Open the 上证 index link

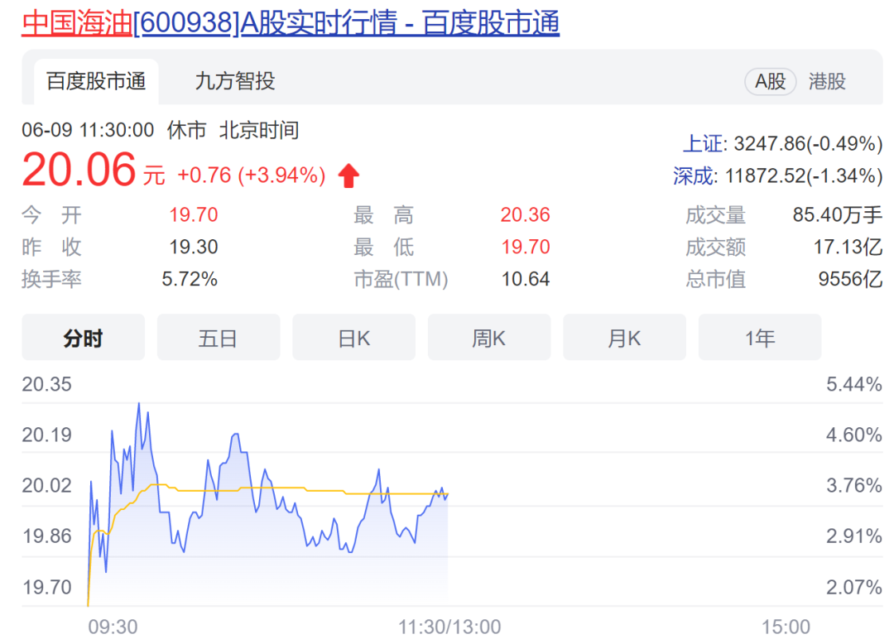coord(702,144)
